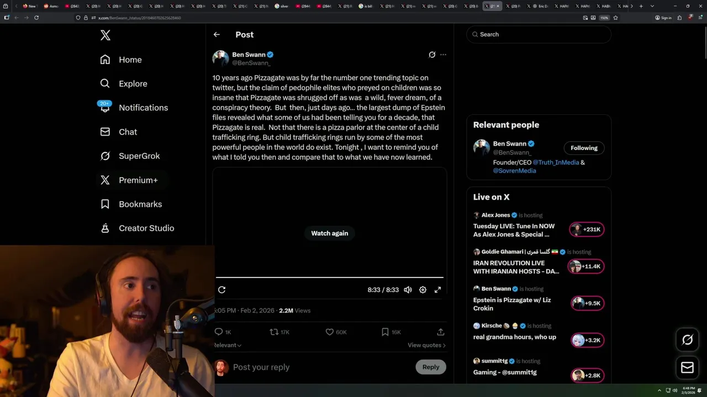Click Grok explain icon on post

click(x=432, y=55)
